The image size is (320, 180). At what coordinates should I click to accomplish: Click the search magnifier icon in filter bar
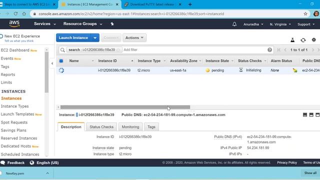pos(62,50)
